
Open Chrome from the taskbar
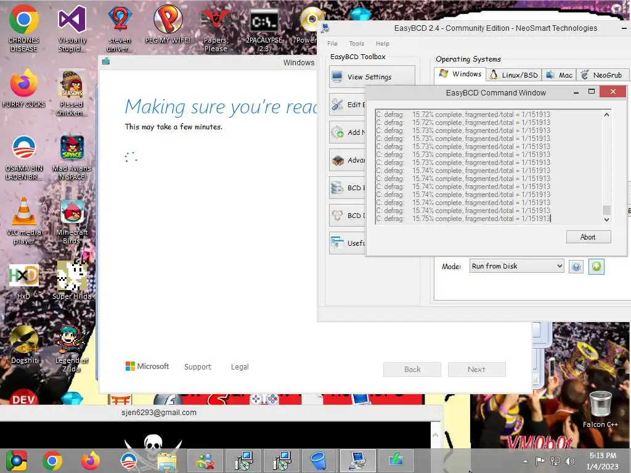(52, 461)
